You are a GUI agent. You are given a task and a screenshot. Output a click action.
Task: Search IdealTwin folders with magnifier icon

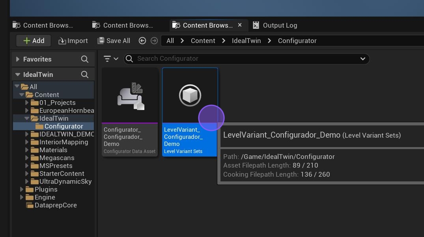tap(85, 75)
